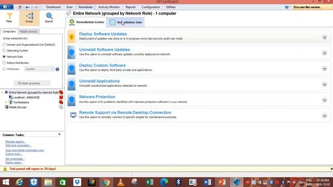Screen dimensions: 333x187
Task: Expand Deploy Custom Software section
Action: 324,69
